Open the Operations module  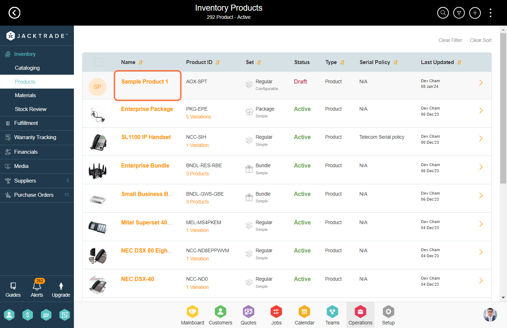coord(360,315)
